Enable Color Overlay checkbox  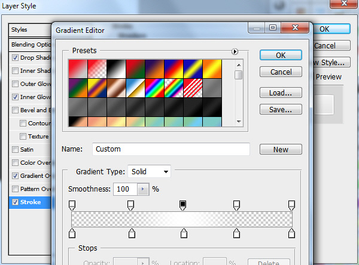(15, 163)
